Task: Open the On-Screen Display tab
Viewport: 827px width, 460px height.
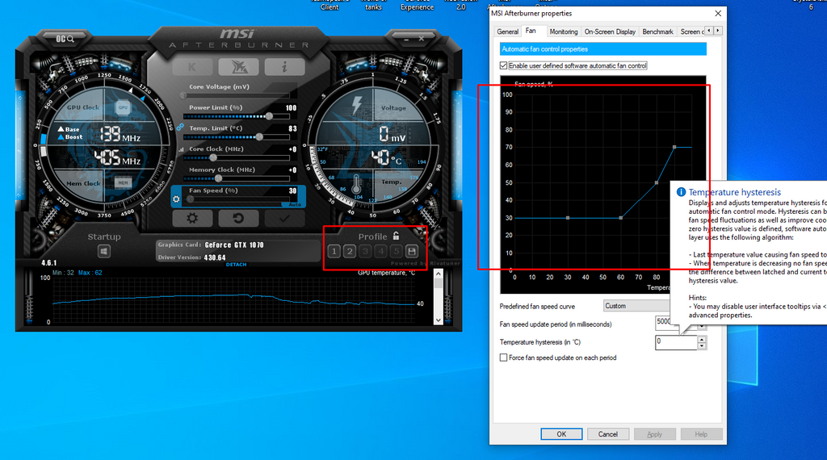Action: click(x=610, y=31)
